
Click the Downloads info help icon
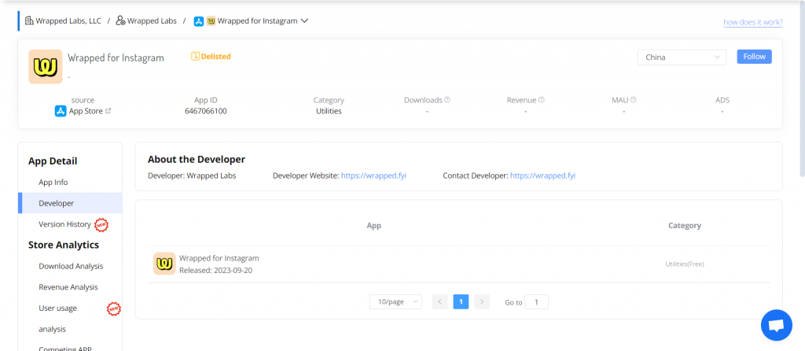[x=447, y=100]
